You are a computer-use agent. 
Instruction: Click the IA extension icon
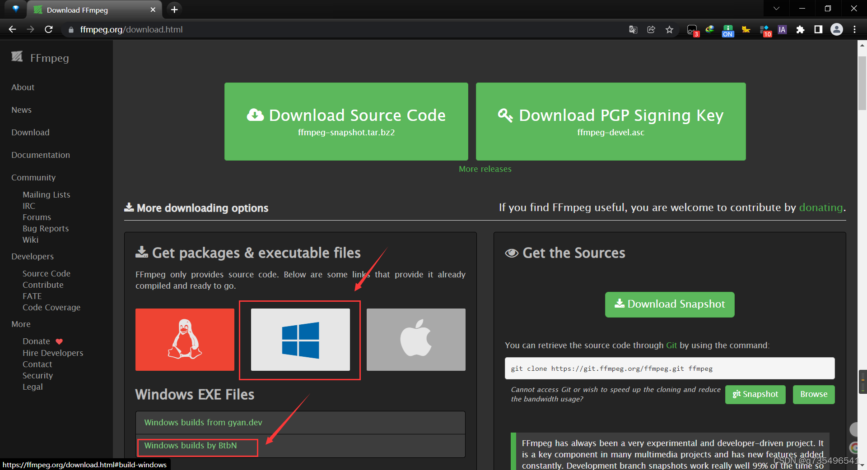[782, 29]
